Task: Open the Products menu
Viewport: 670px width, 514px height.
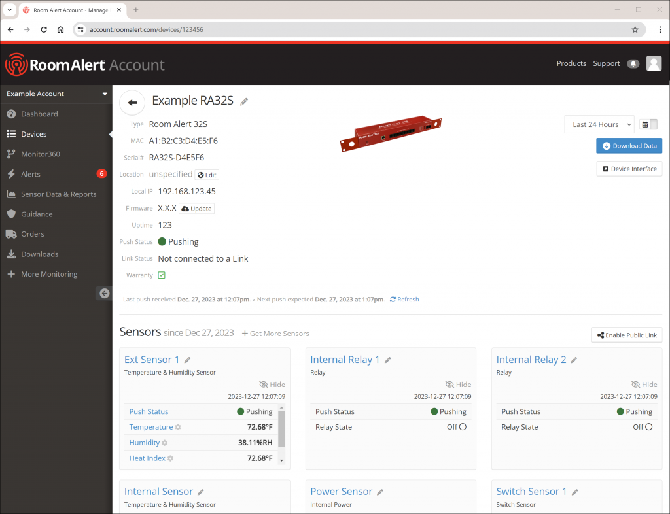Action: pos(571,63)
